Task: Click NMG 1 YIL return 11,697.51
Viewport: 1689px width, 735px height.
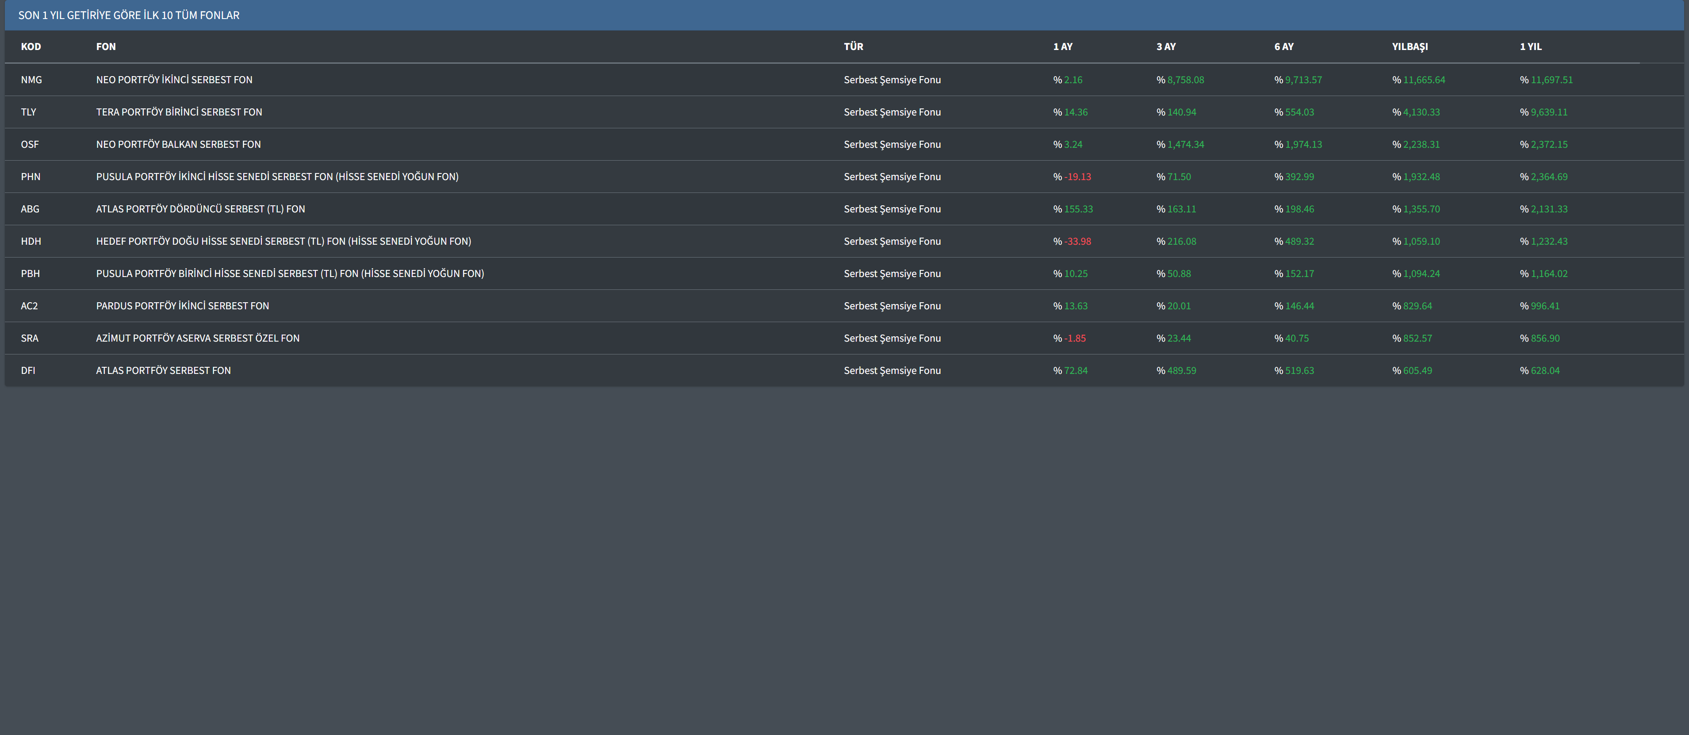Action: click(x=1551, y=80)
